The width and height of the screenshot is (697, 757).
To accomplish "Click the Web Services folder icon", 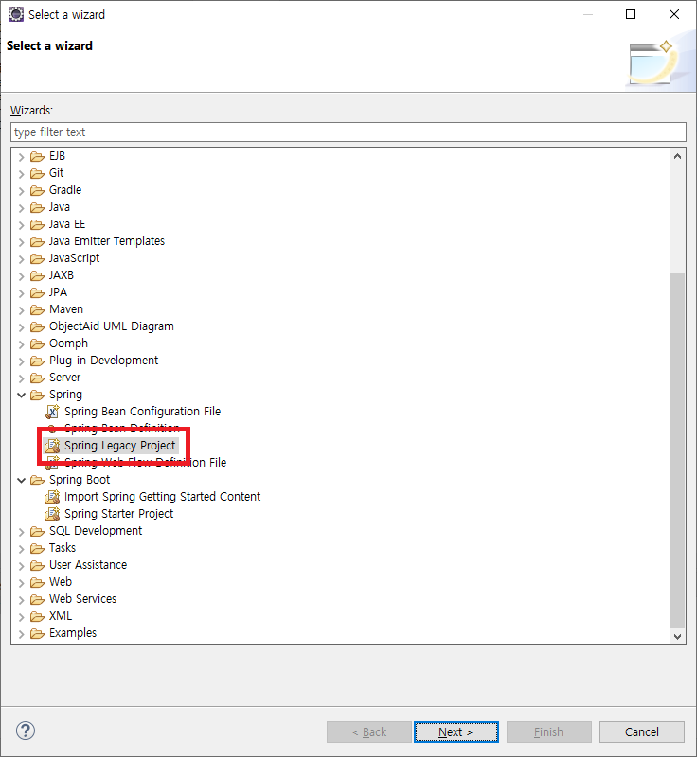I will pyautogui.click(x=37, y=599).
